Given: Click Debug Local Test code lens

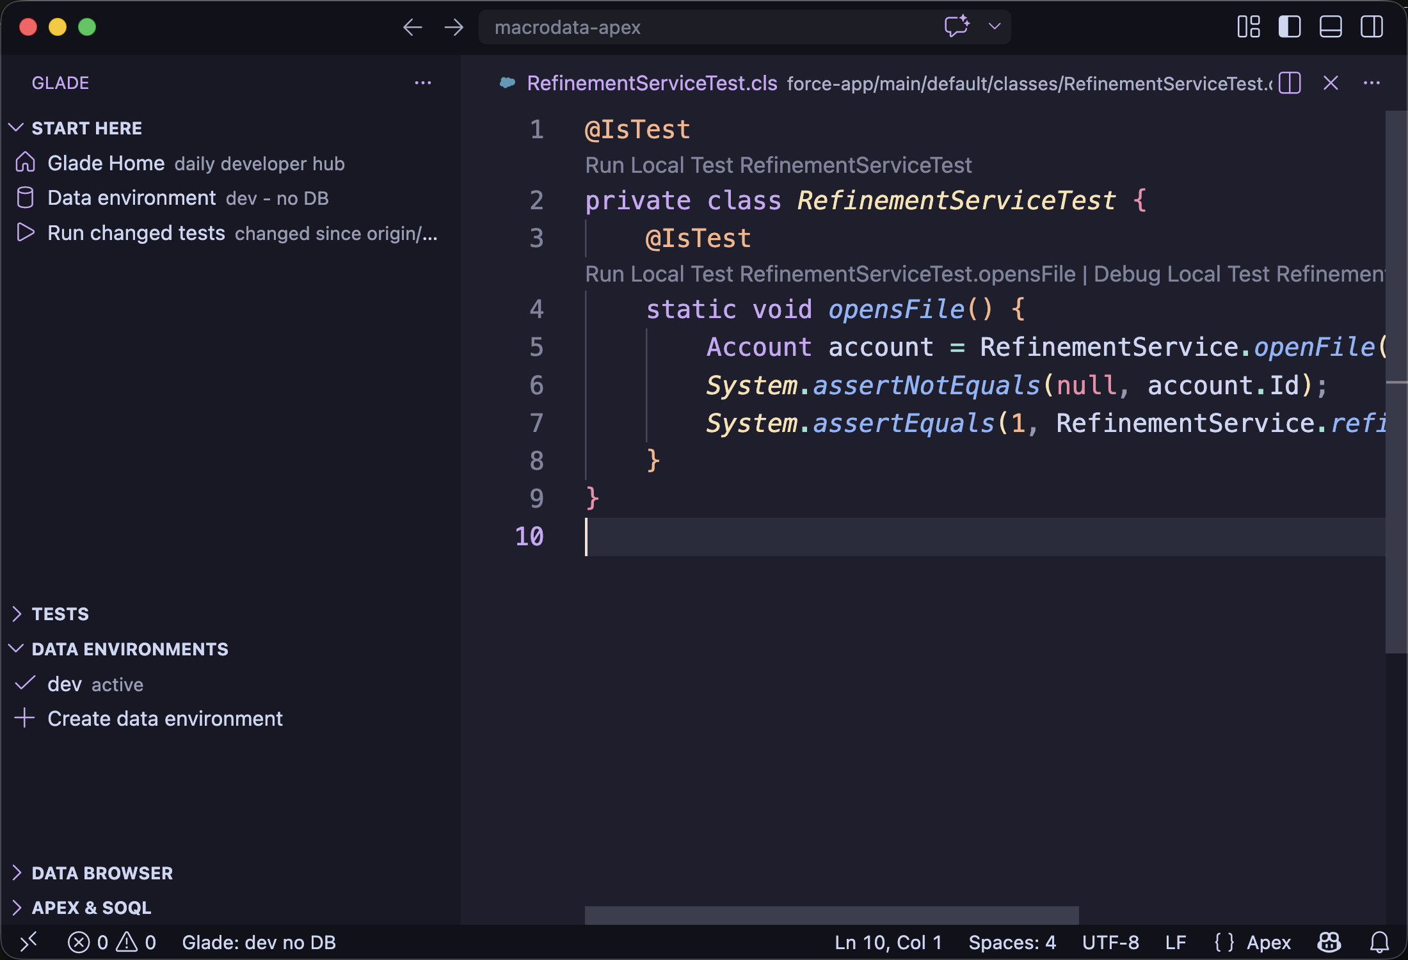Looking at the screenshot, I should pos(1239,274).
